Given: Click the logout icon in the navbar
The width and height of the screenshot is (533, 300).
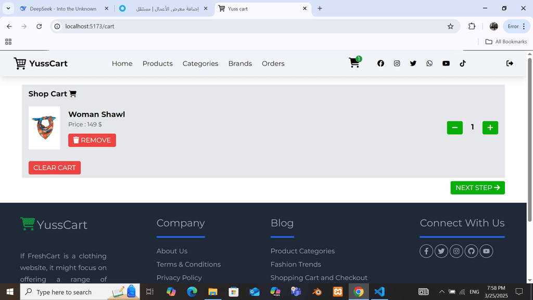Looking at the screenshot, I should (x=510, y=63).
